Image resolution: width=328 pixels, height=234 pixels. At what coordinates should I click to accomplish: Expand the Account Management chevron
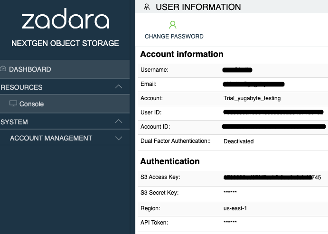click(119, 138)
